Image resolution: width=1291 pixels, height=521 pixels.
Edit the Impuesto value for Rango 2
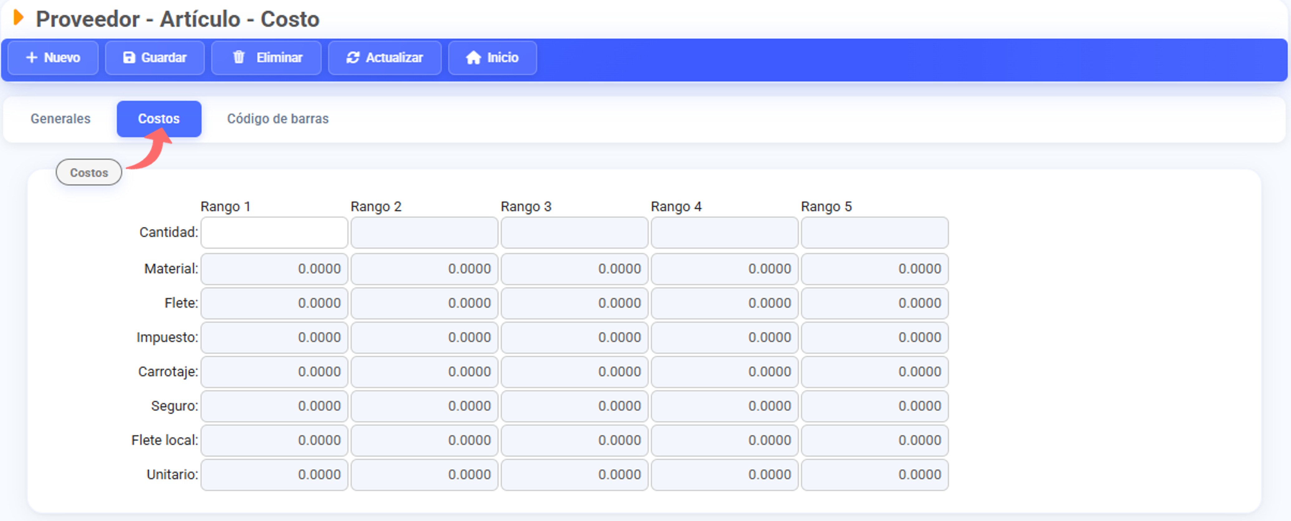[424, 338]
